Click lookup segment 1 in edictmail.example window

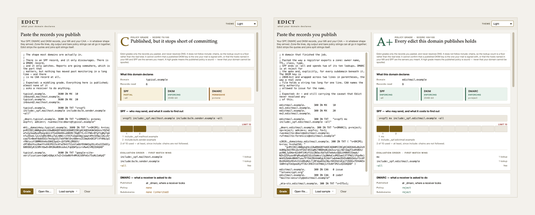[x=383, y=129]
